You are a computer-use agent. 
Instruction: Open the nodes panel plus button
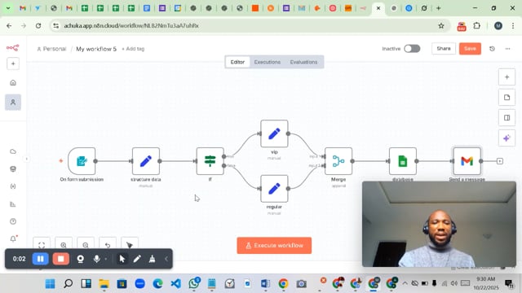507,77
